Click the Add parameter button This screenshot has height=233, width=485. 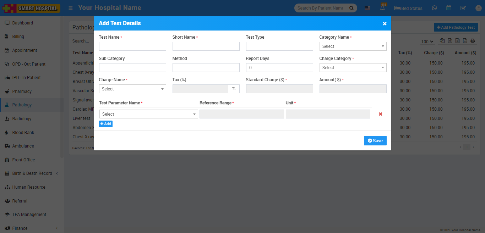pos(105,124)
